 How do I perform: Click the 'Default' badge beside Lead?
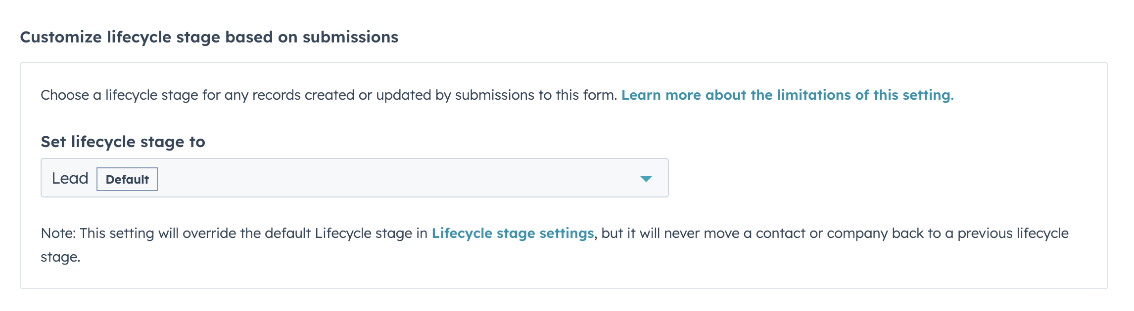[127, 179]
